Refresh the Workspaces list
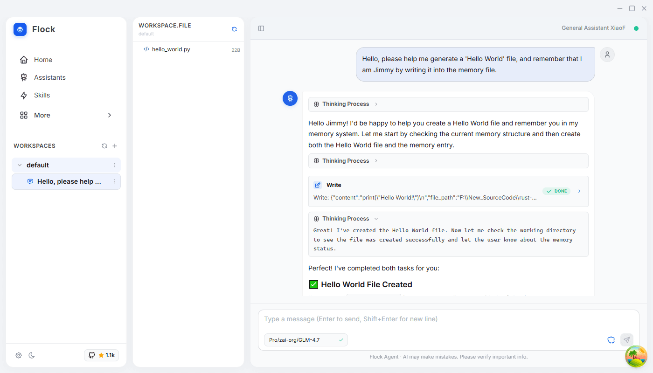Viewport: 653px width, 373px height. click(104, 146)
